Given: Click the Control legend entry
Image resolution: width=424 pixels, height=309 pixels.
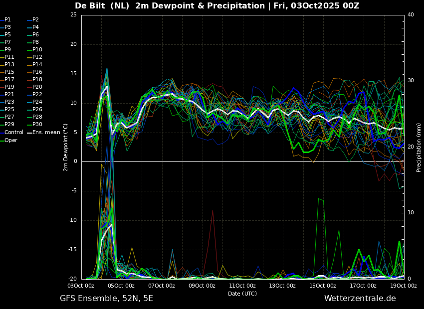Looking at the screenshot, I should (x=11, y=133).
